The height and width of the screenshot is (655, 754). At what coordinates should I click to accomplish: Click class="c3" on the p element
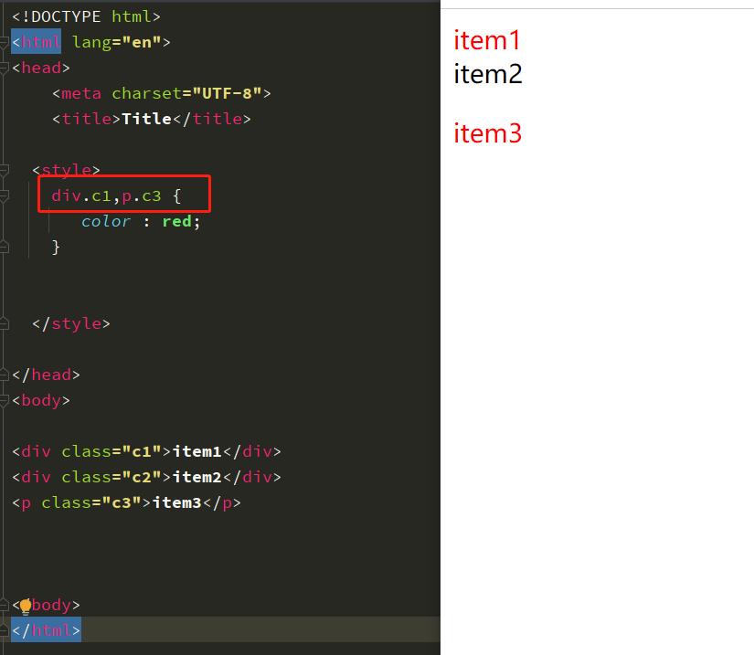tap(90, 502)
